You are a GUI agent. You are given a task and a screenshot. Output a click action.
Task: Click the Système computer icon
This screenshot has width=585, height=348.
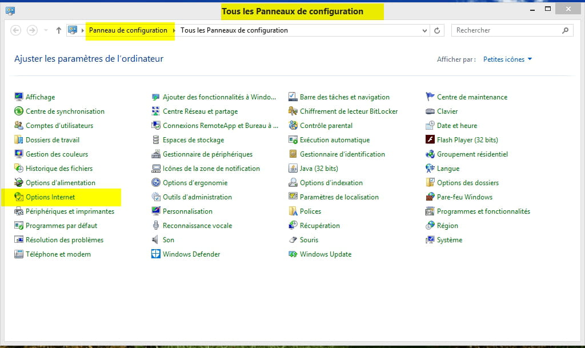click(430, 240)
